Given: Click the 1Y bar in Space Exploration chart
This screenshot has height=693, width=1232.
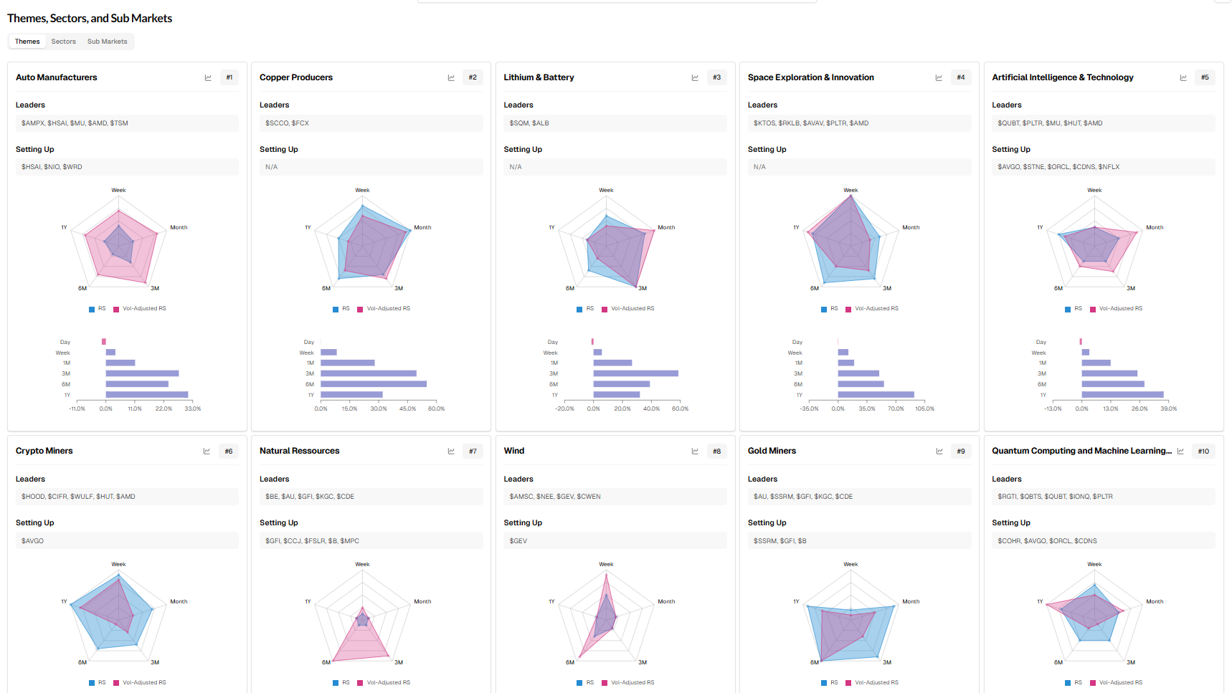Looking at the screenshot, I should point(876,394).
